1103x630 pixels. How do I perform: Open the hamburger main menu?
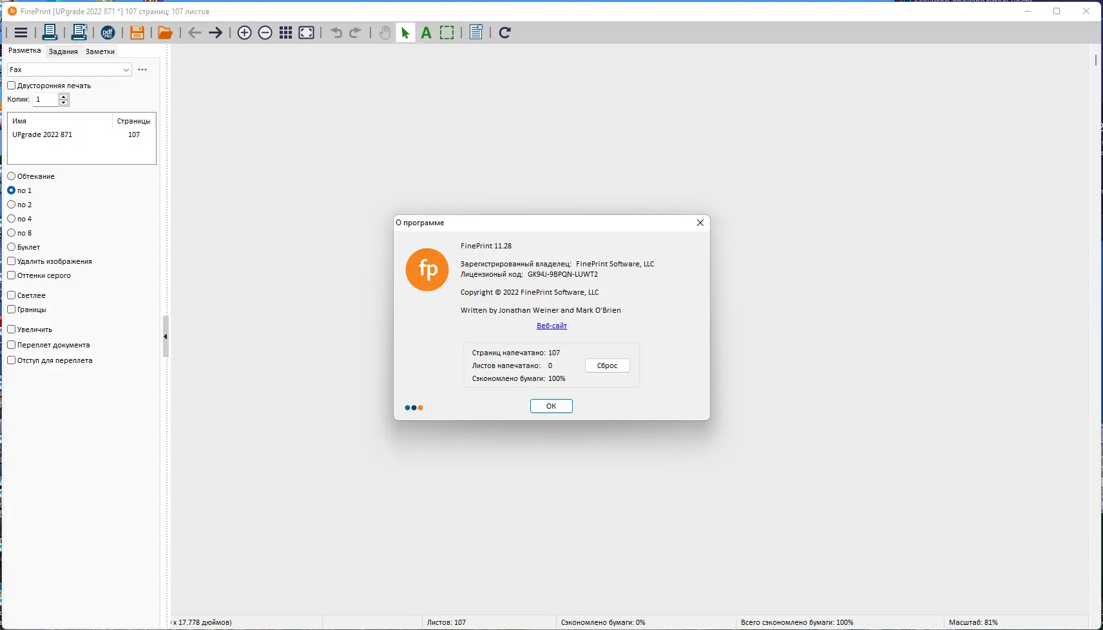pyautogui.click(x=21, y=33)
